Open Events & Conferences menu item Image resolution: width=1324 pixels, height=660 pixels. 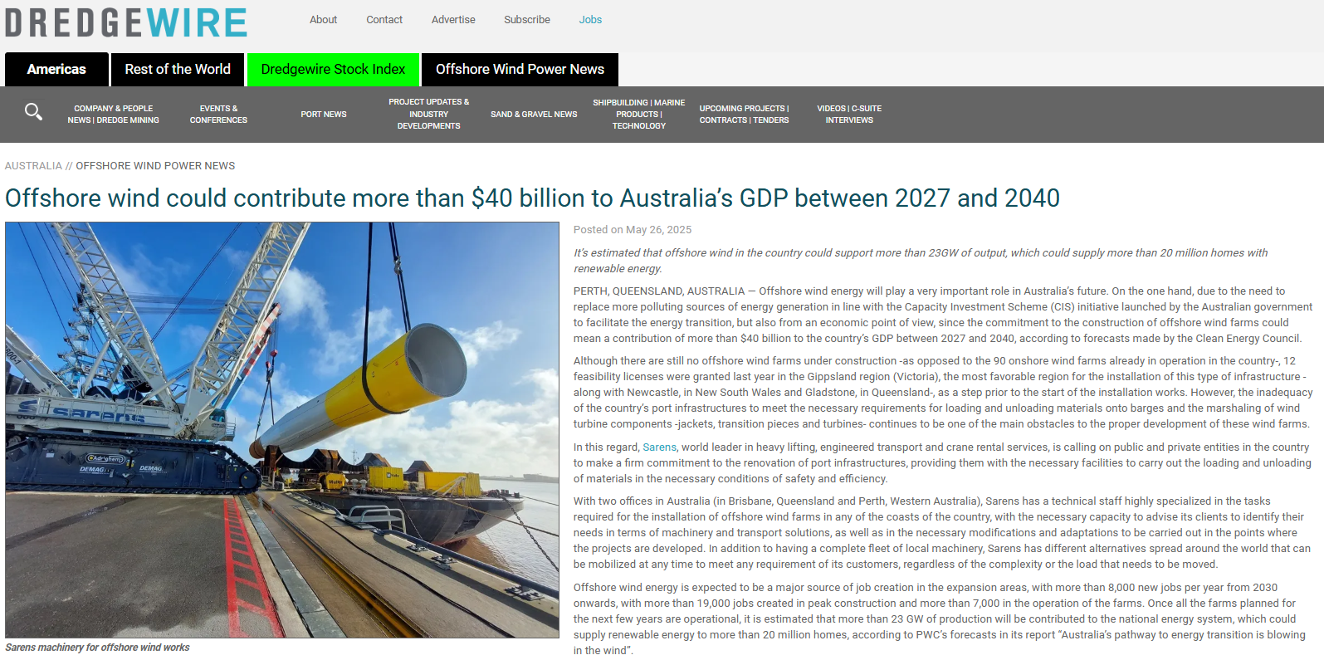(x=218, y=115)
